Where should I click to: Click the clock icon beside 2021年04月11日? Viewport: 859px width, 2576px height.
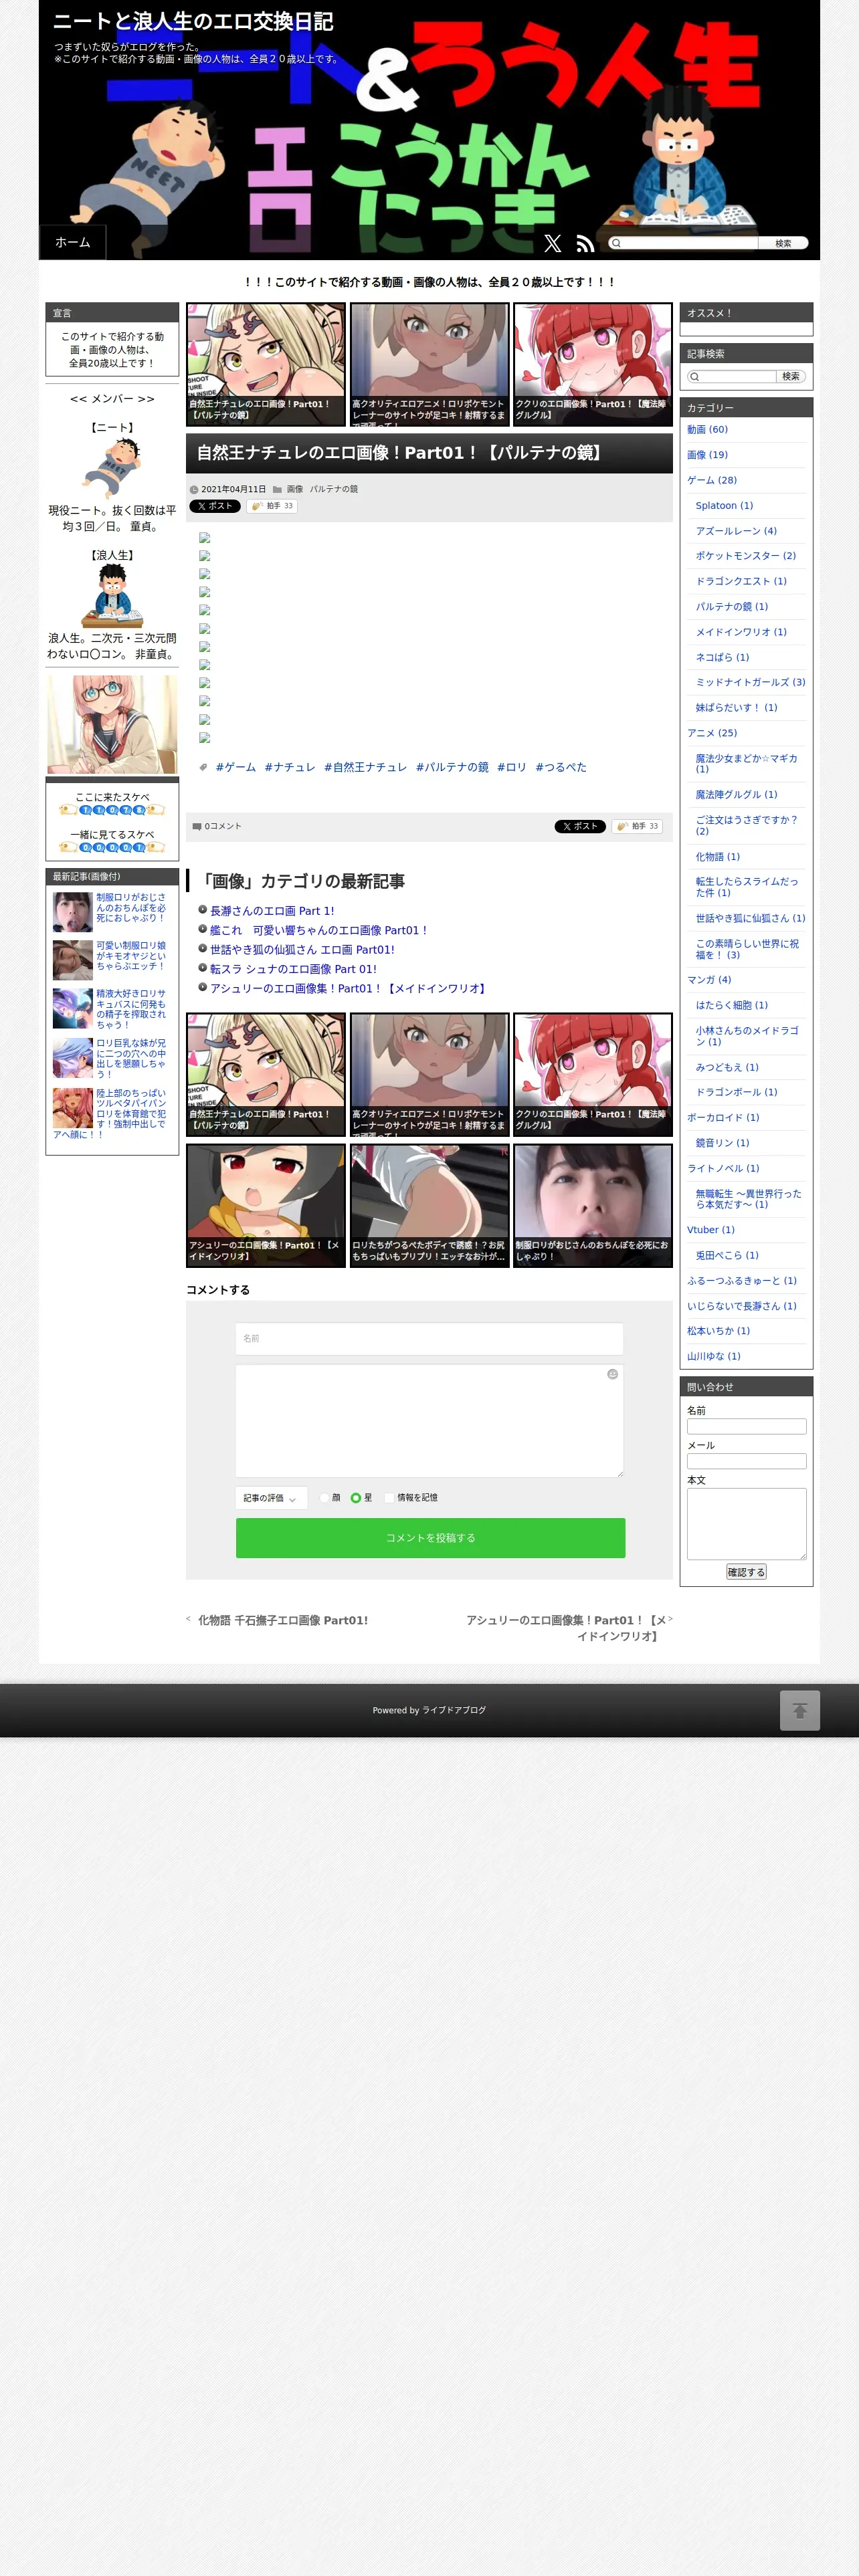(x=194, y=490)
